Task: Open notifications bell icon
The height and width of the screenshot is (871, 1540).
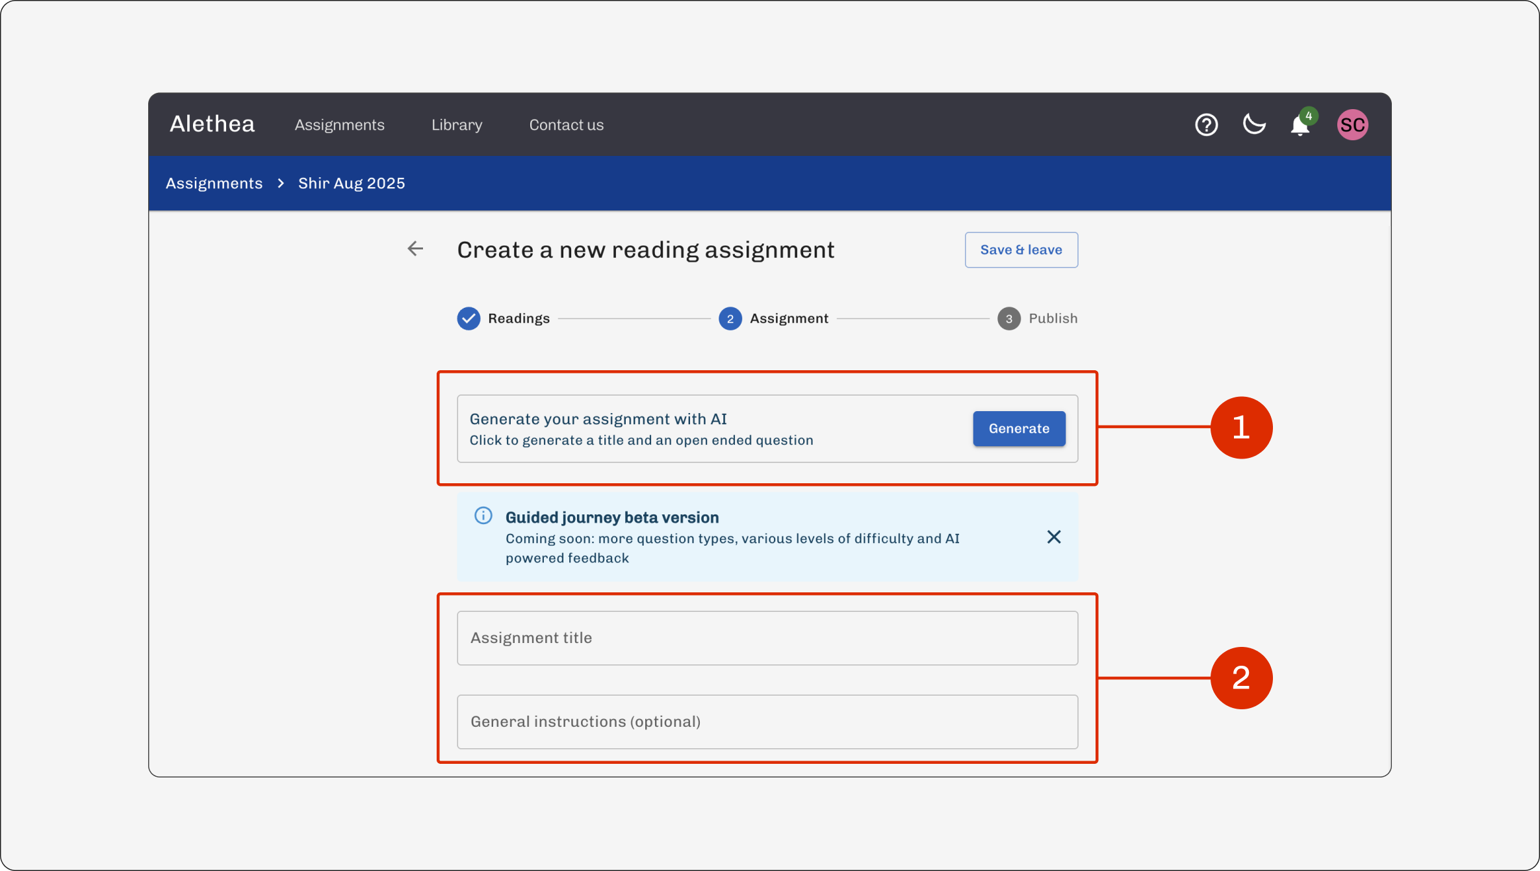Action: coord(1300,125)
